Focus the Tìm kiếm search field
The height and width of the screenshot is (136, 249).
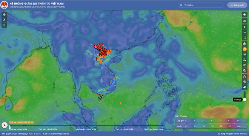tap(201, 5)
